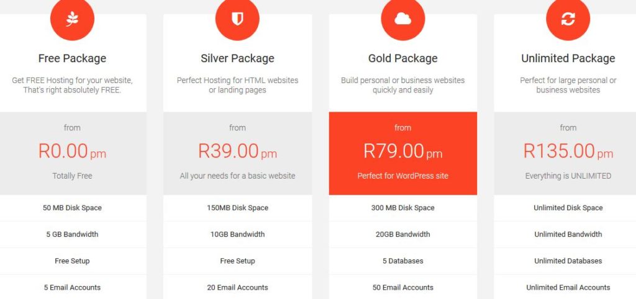
Task: Select the 5 Databases feature row
Action: [402, 261]
